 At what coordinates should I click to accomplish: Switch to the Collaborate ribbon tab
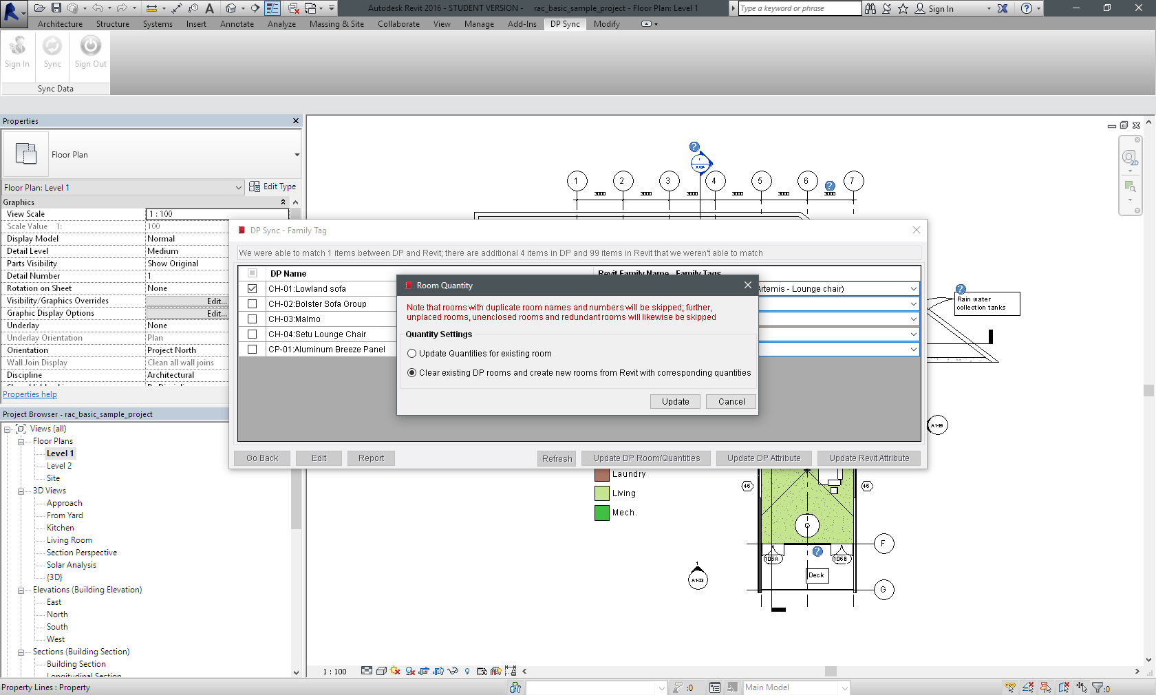(x=398, y=24)
